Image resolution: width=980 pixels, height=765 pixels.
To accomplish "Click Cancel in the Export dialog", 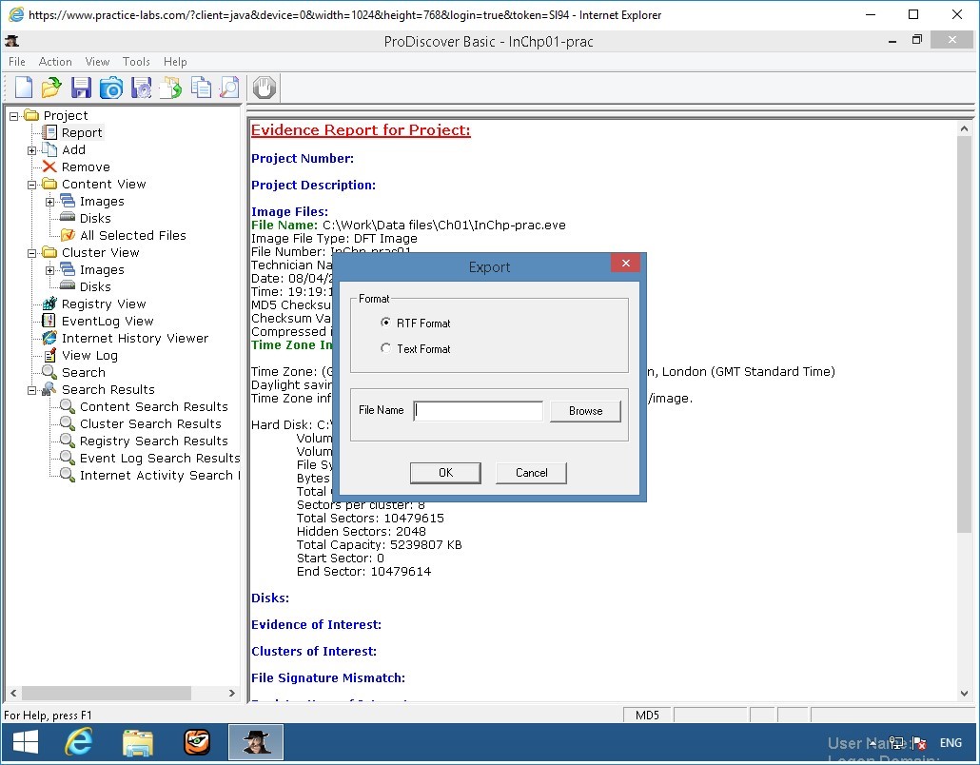I will [531, 473].
